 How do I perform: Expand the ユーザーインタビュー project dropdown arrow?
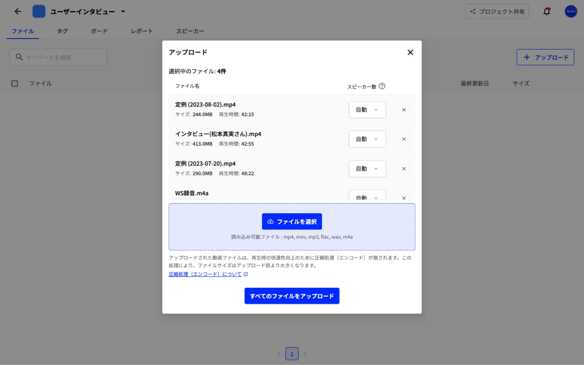click(123, 11)
